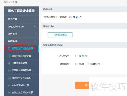Viewport: 127px width, 96px height.
Task: Choose NVR as 存储类型
Action: [76, 64]
